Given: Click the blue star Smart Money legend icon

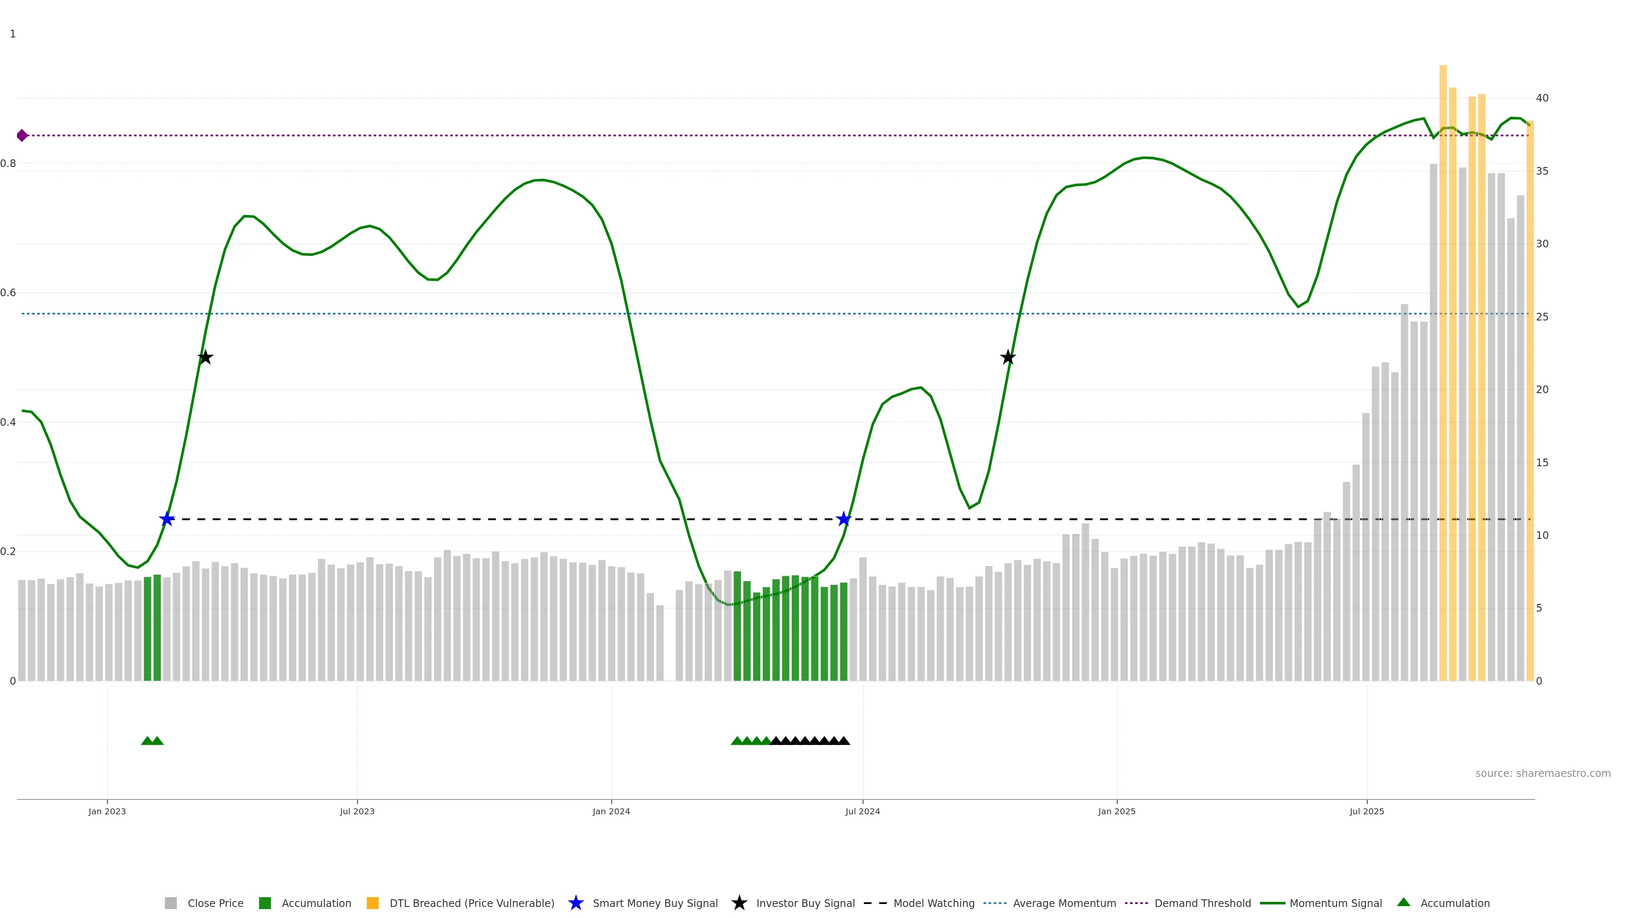Looking at the screenshot, I should [575, 903].
